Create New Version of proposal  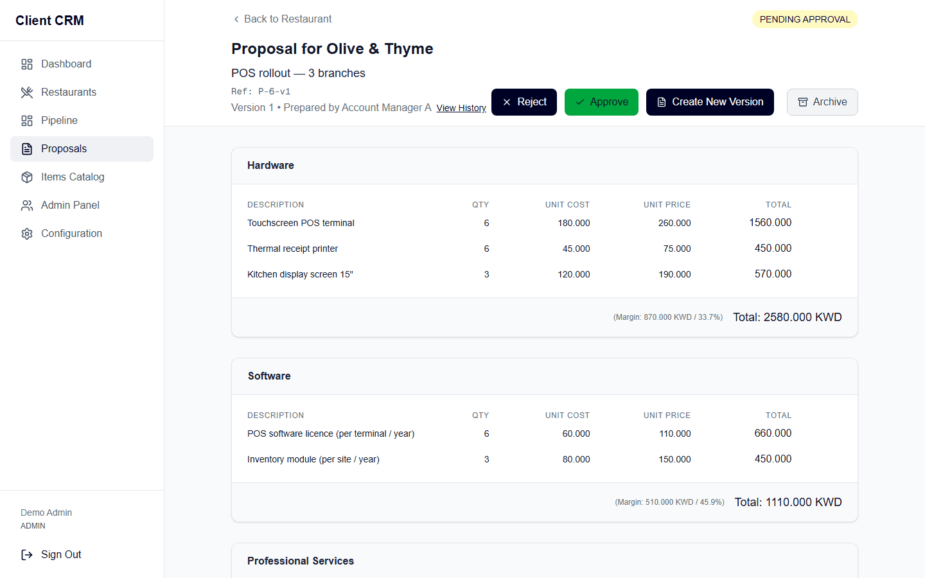[x=710, y=102]
